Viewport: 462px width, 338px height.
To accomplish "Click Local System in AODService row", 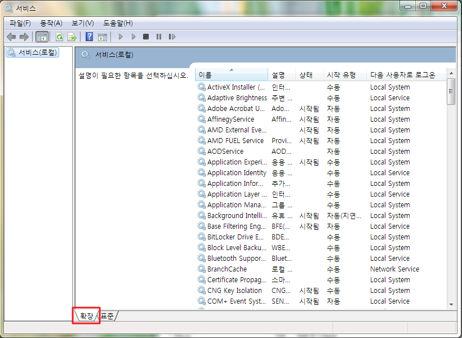I will pos(390,151).
